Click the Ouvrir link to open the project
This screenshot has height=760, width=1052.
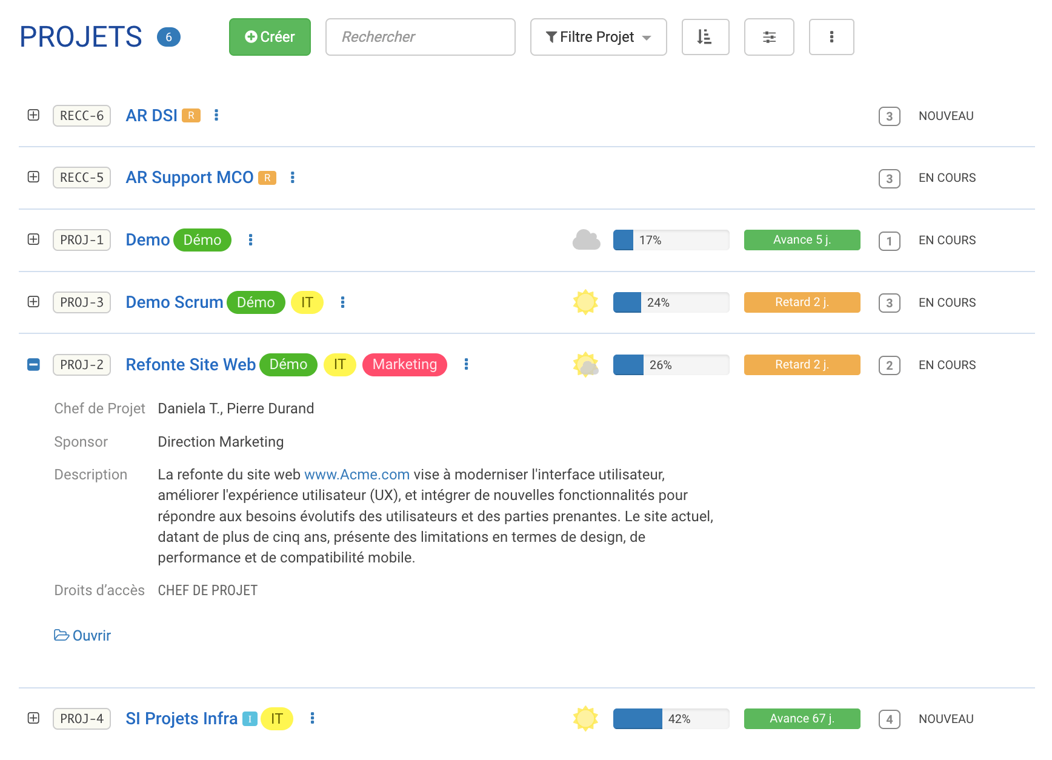pyautogui.click(x=83, y=635)
